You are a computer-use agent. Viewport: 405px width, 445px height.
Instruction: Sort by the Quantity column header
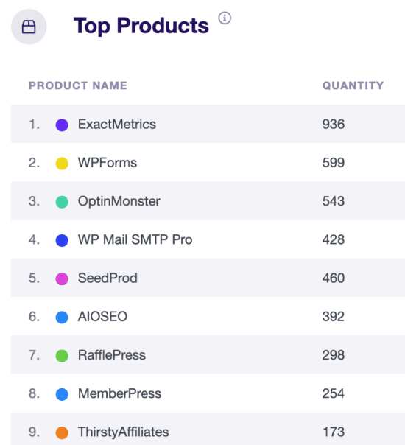tap(353, 85)
